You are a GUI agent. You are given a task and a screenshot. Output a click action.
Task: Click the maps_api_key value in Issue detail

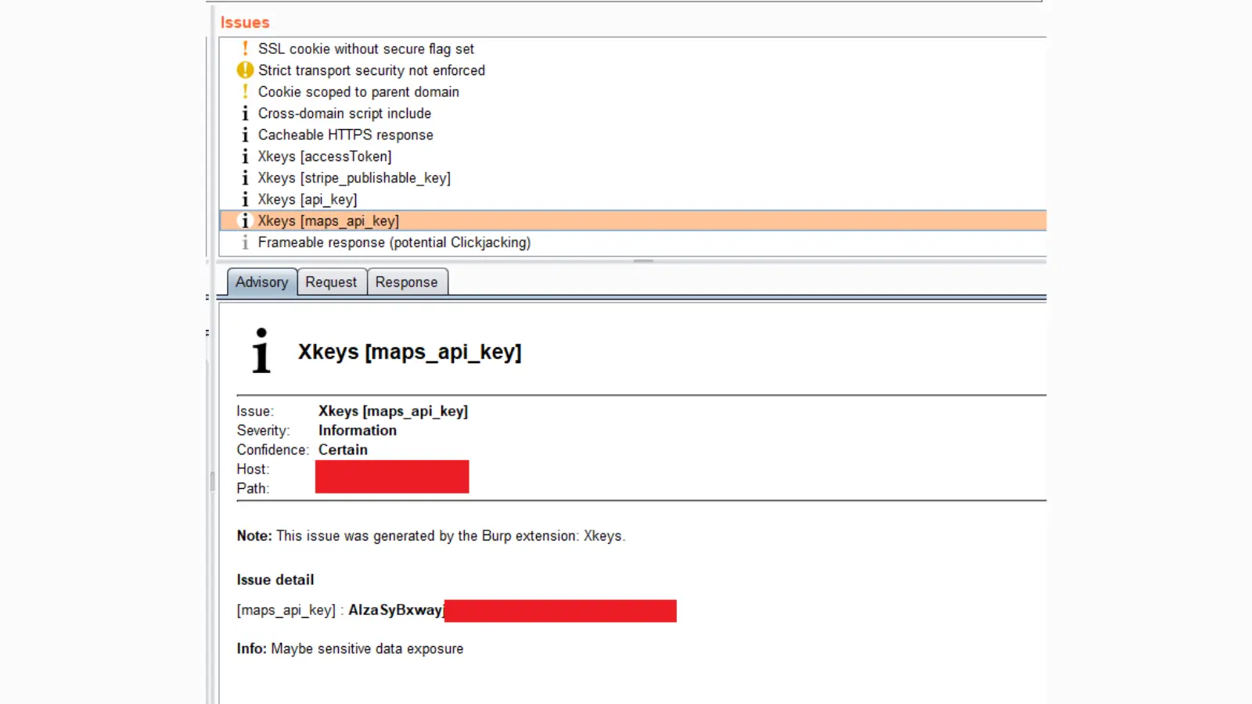(x=396, y=610)
